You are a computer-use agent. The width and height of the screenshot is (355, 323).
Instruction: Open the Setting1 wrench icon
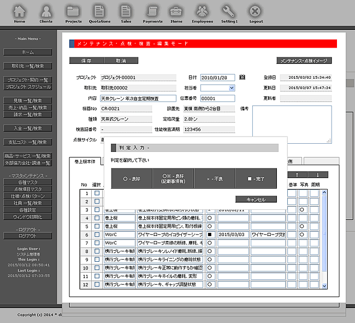(x=229, y=14)
